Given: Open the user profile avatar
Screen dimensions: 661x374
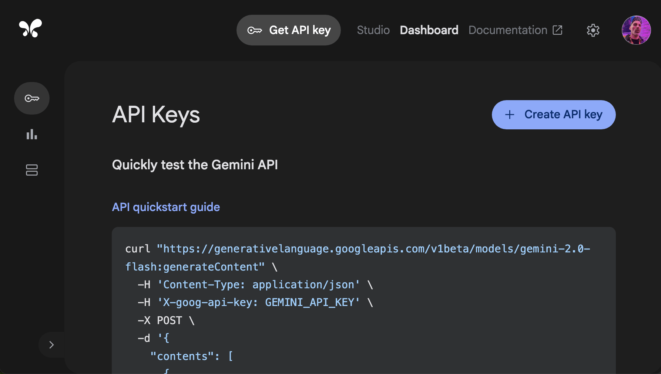Looking at the screenshot, I should [x=636, y=30].
